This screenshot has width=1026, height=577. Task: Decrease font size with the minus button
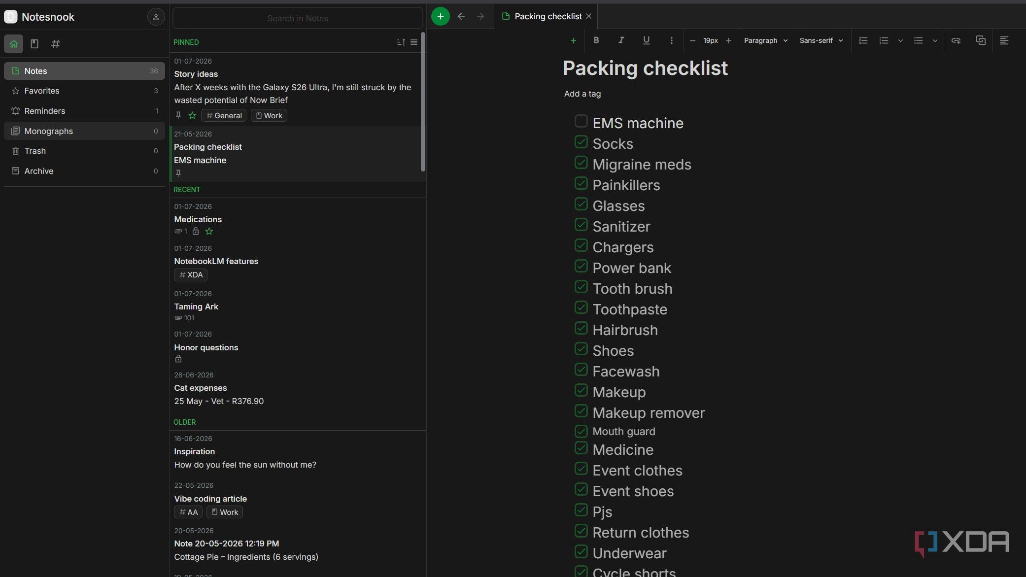(x=692, y=40)
